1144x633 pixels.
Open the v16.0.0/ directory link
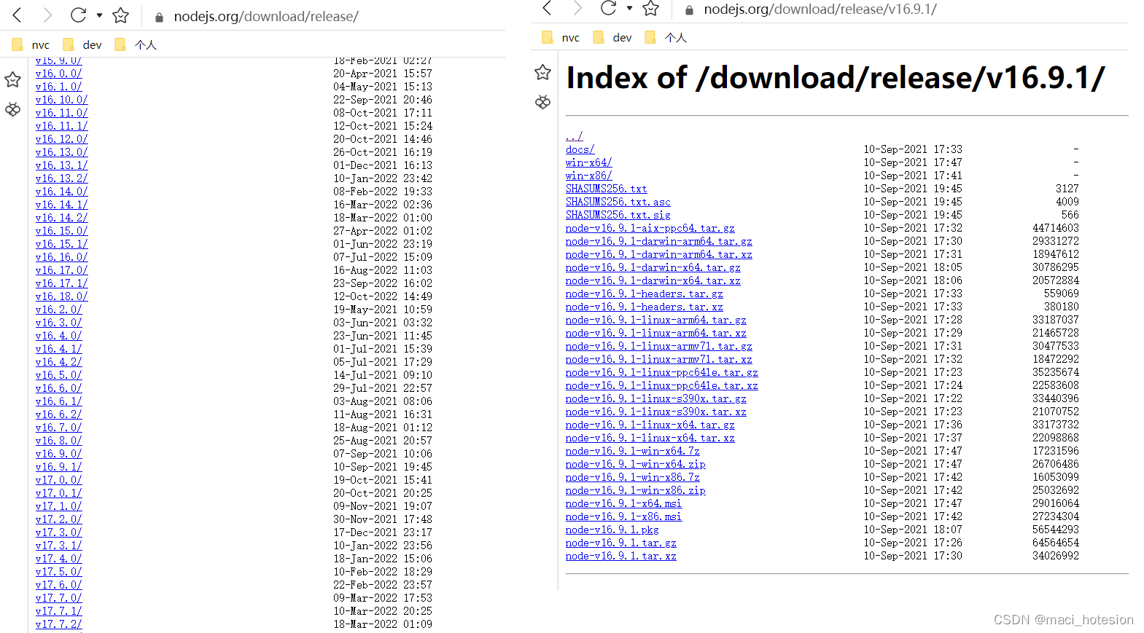pyautogui.click(x=58, y=74)
